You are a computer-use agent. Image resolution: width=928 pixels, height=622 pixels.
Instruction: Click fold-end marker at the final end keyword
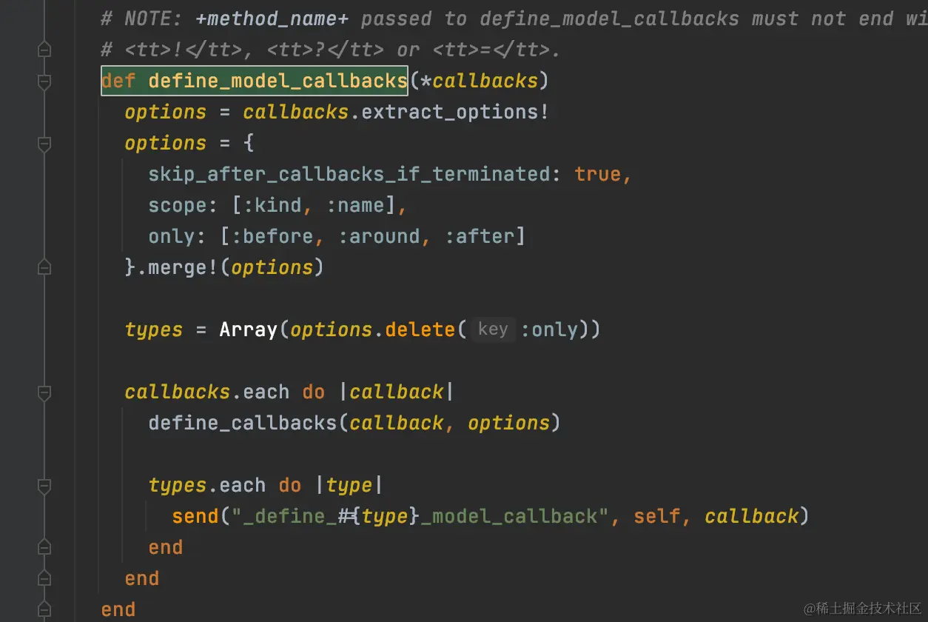click(x=44, y=610)
